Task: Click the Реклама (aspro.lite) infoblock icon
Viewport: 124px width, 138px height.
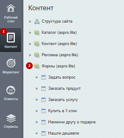Action: (x=37, y=55)
